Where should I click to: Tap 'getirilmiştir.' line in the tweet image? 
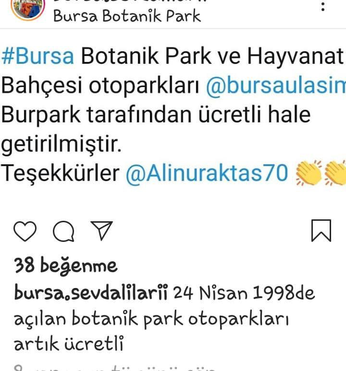[x=61, y=144]
